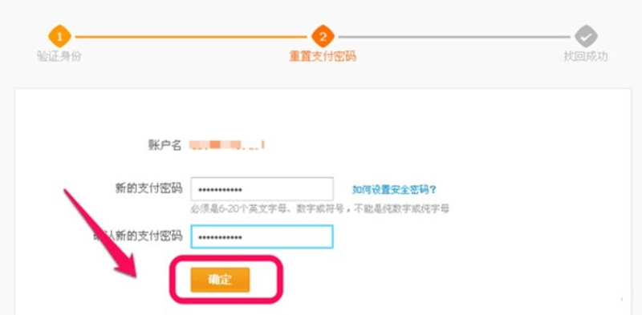Focus the 新的支付密码 password field
Viewport: 642px width, 315px height.
point(262,189)
